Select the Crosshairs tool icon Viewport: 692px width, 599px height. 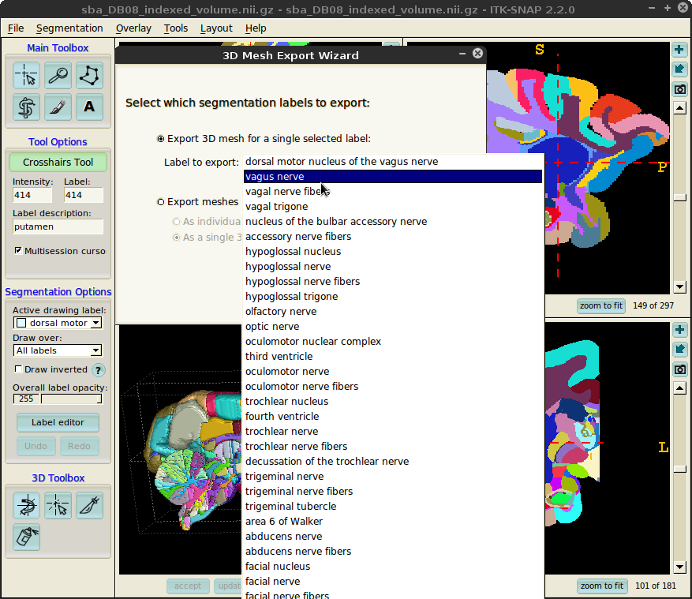tap(27, 76)
